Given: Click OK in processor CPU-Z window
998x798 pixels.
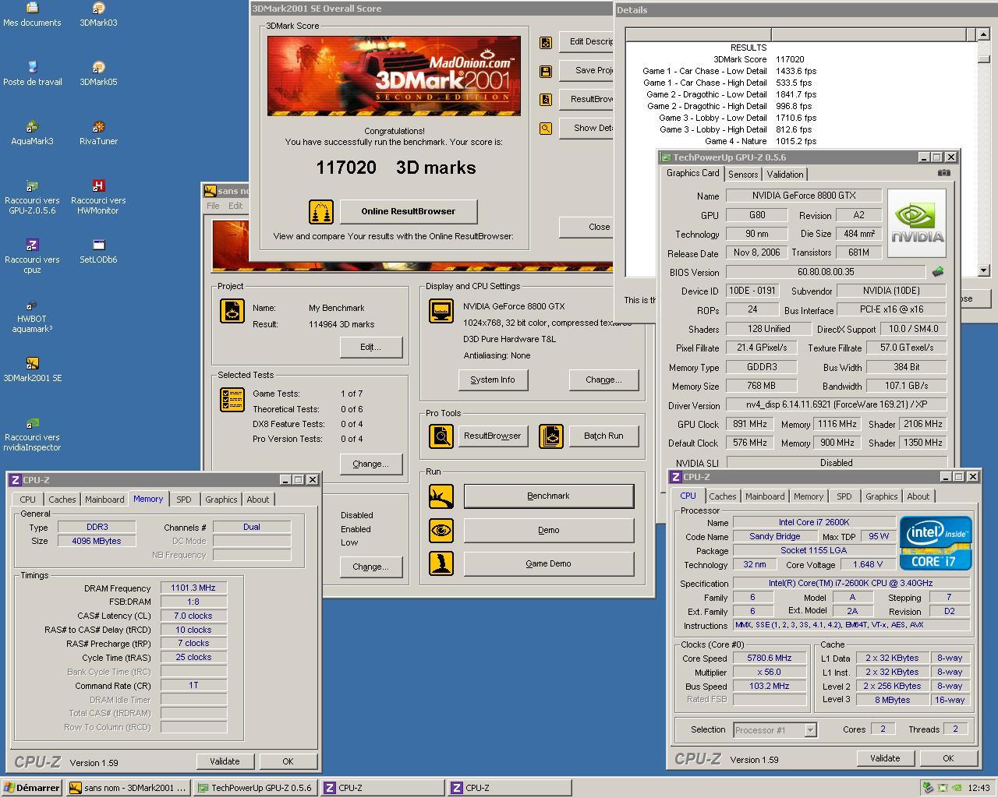Looking at the screenshot, I should [x=948, y=758].
